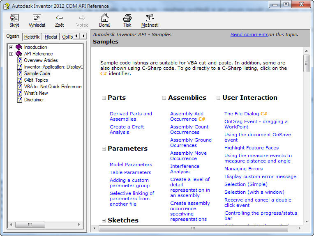Click the content pane vertical scrollbar thumb
This screenshot has width=314, height=236.
[x=306, y=64]
